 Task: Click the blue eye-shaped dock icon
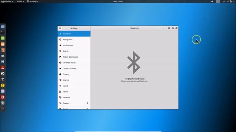(x=3, y=56)
